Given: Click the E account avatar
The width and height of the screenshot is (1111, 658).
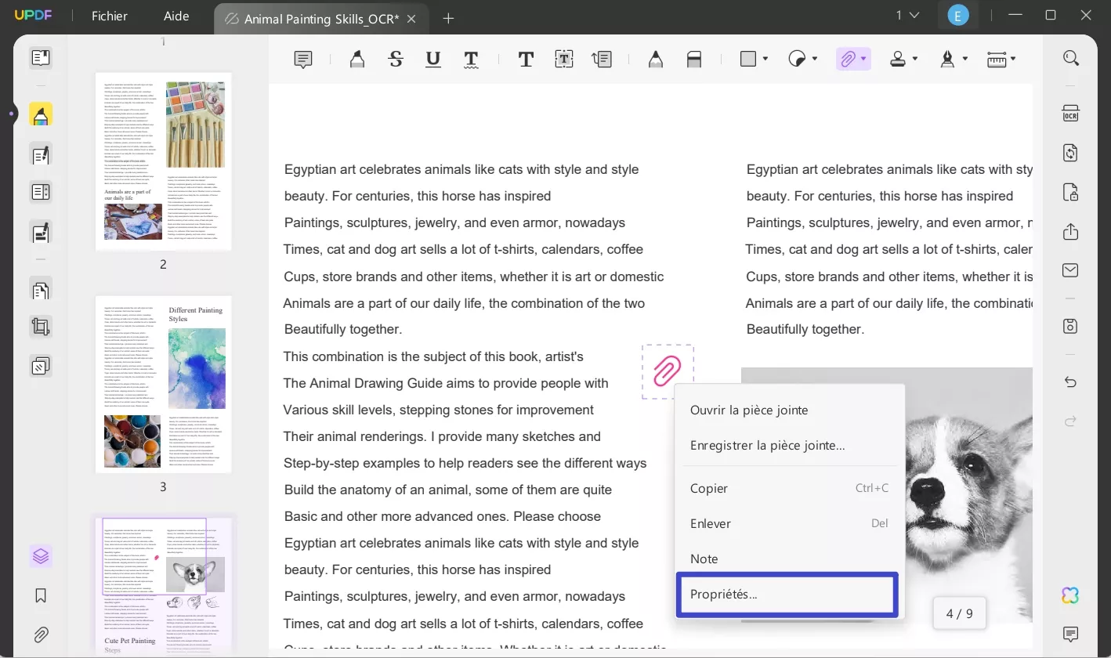Looking at the screenshot, I should [x=958, y=15].
